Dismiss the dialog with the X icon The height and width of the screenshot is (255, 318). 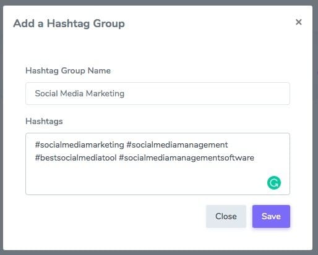coord(299,22)
